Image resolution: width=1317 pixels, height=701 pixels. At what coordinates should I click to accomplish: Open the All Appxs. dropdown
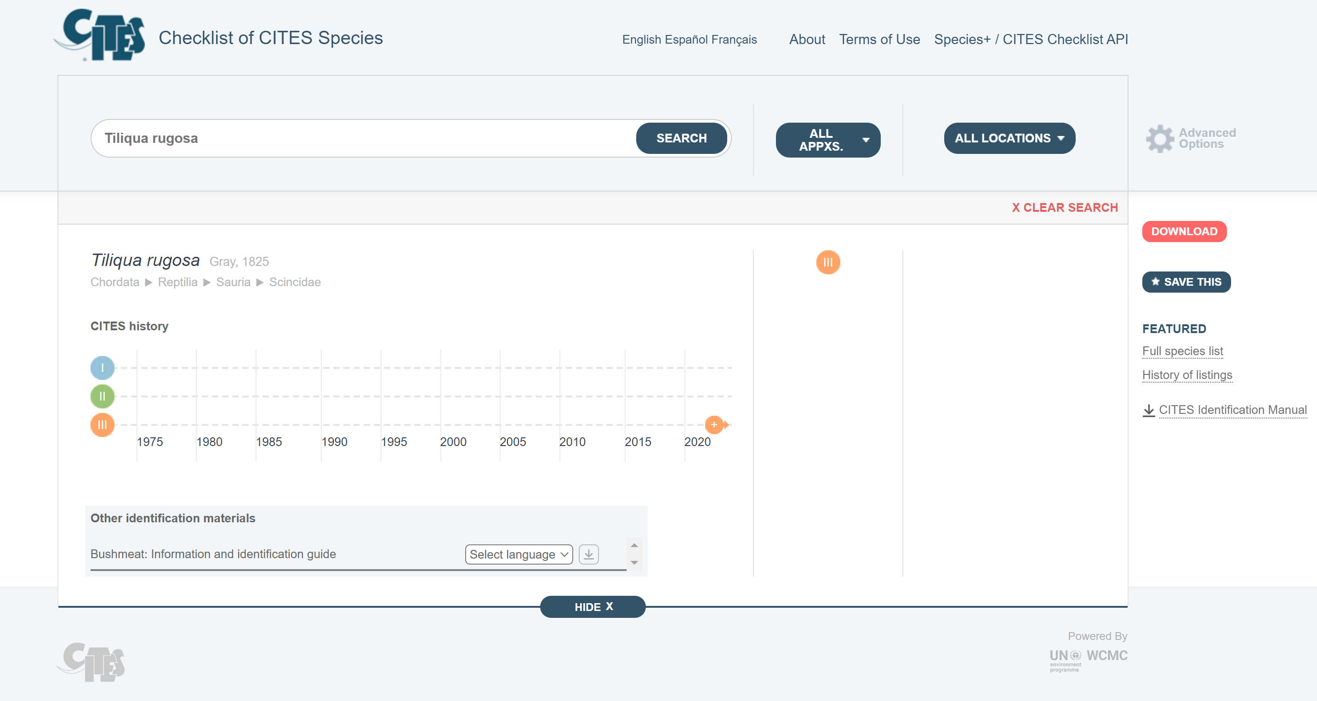tap(828, 140)
